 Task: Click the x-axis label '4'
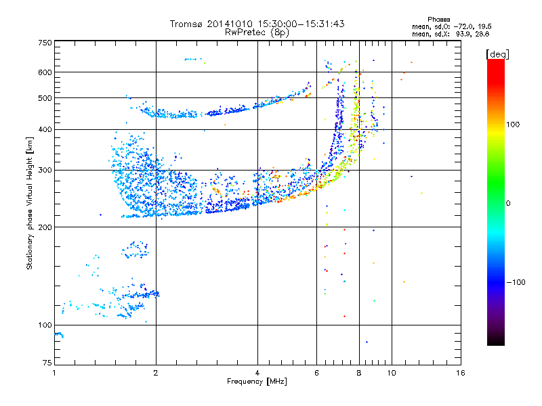click(257, 373)
